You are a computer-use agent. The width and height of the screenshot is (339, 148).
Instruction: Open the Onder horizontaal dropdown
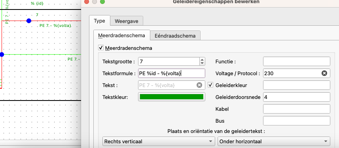tap(274, 142)
